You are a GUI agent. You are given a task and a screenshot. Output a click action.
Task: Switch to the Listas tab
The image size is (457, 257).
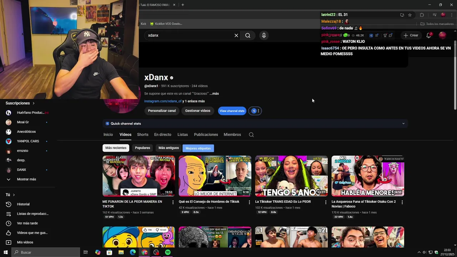coord(182,135)
